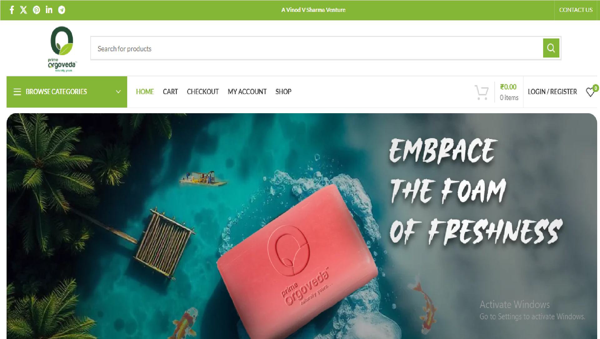Open the LinkedIn social icon

click(x=49, y=10)
